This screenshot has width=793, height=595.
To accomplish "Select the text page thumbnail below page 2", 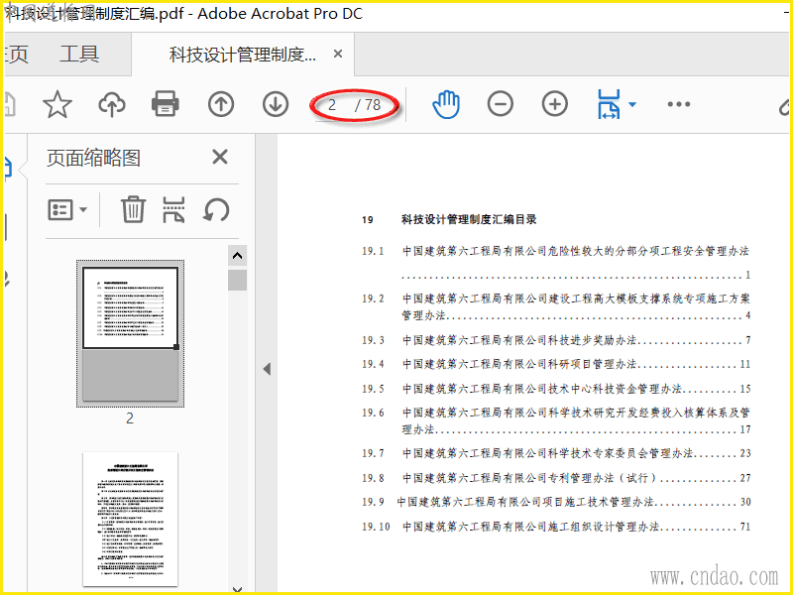I will click(x=131, y=519).
